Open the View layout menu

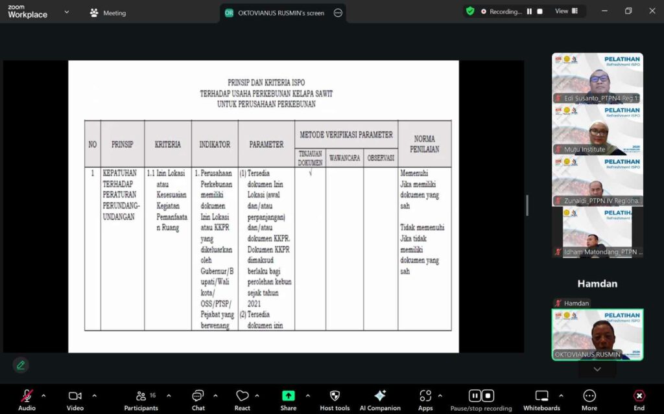click(x=565, y=11)
